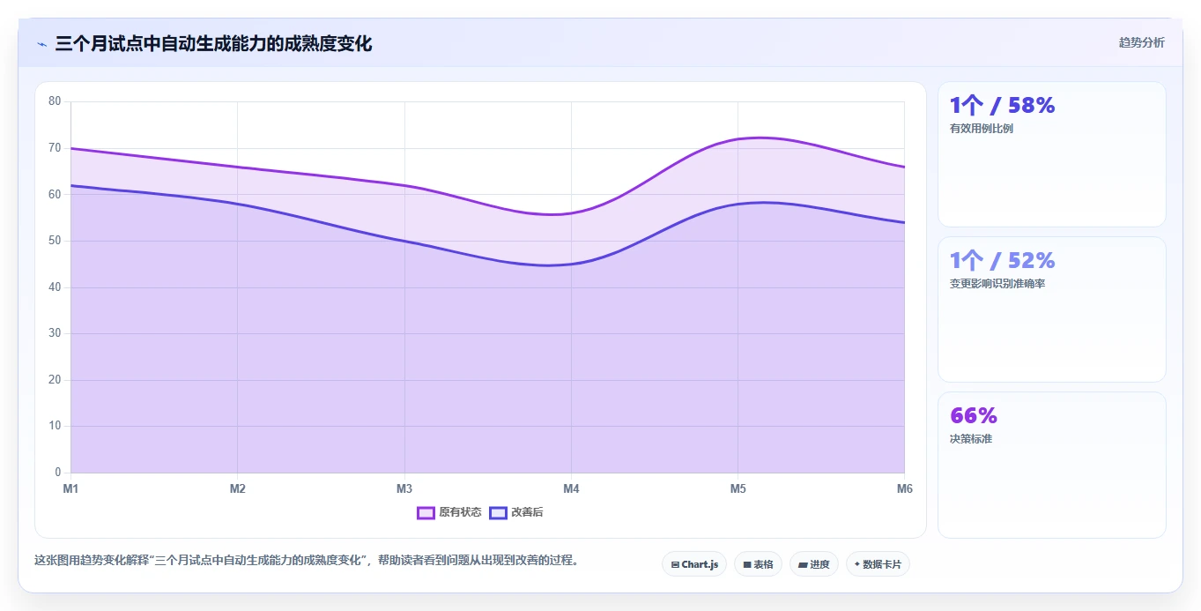Click the 50 y-axis label
Viewport: 1201px width, 611px height.
click(x=55, y=241)
